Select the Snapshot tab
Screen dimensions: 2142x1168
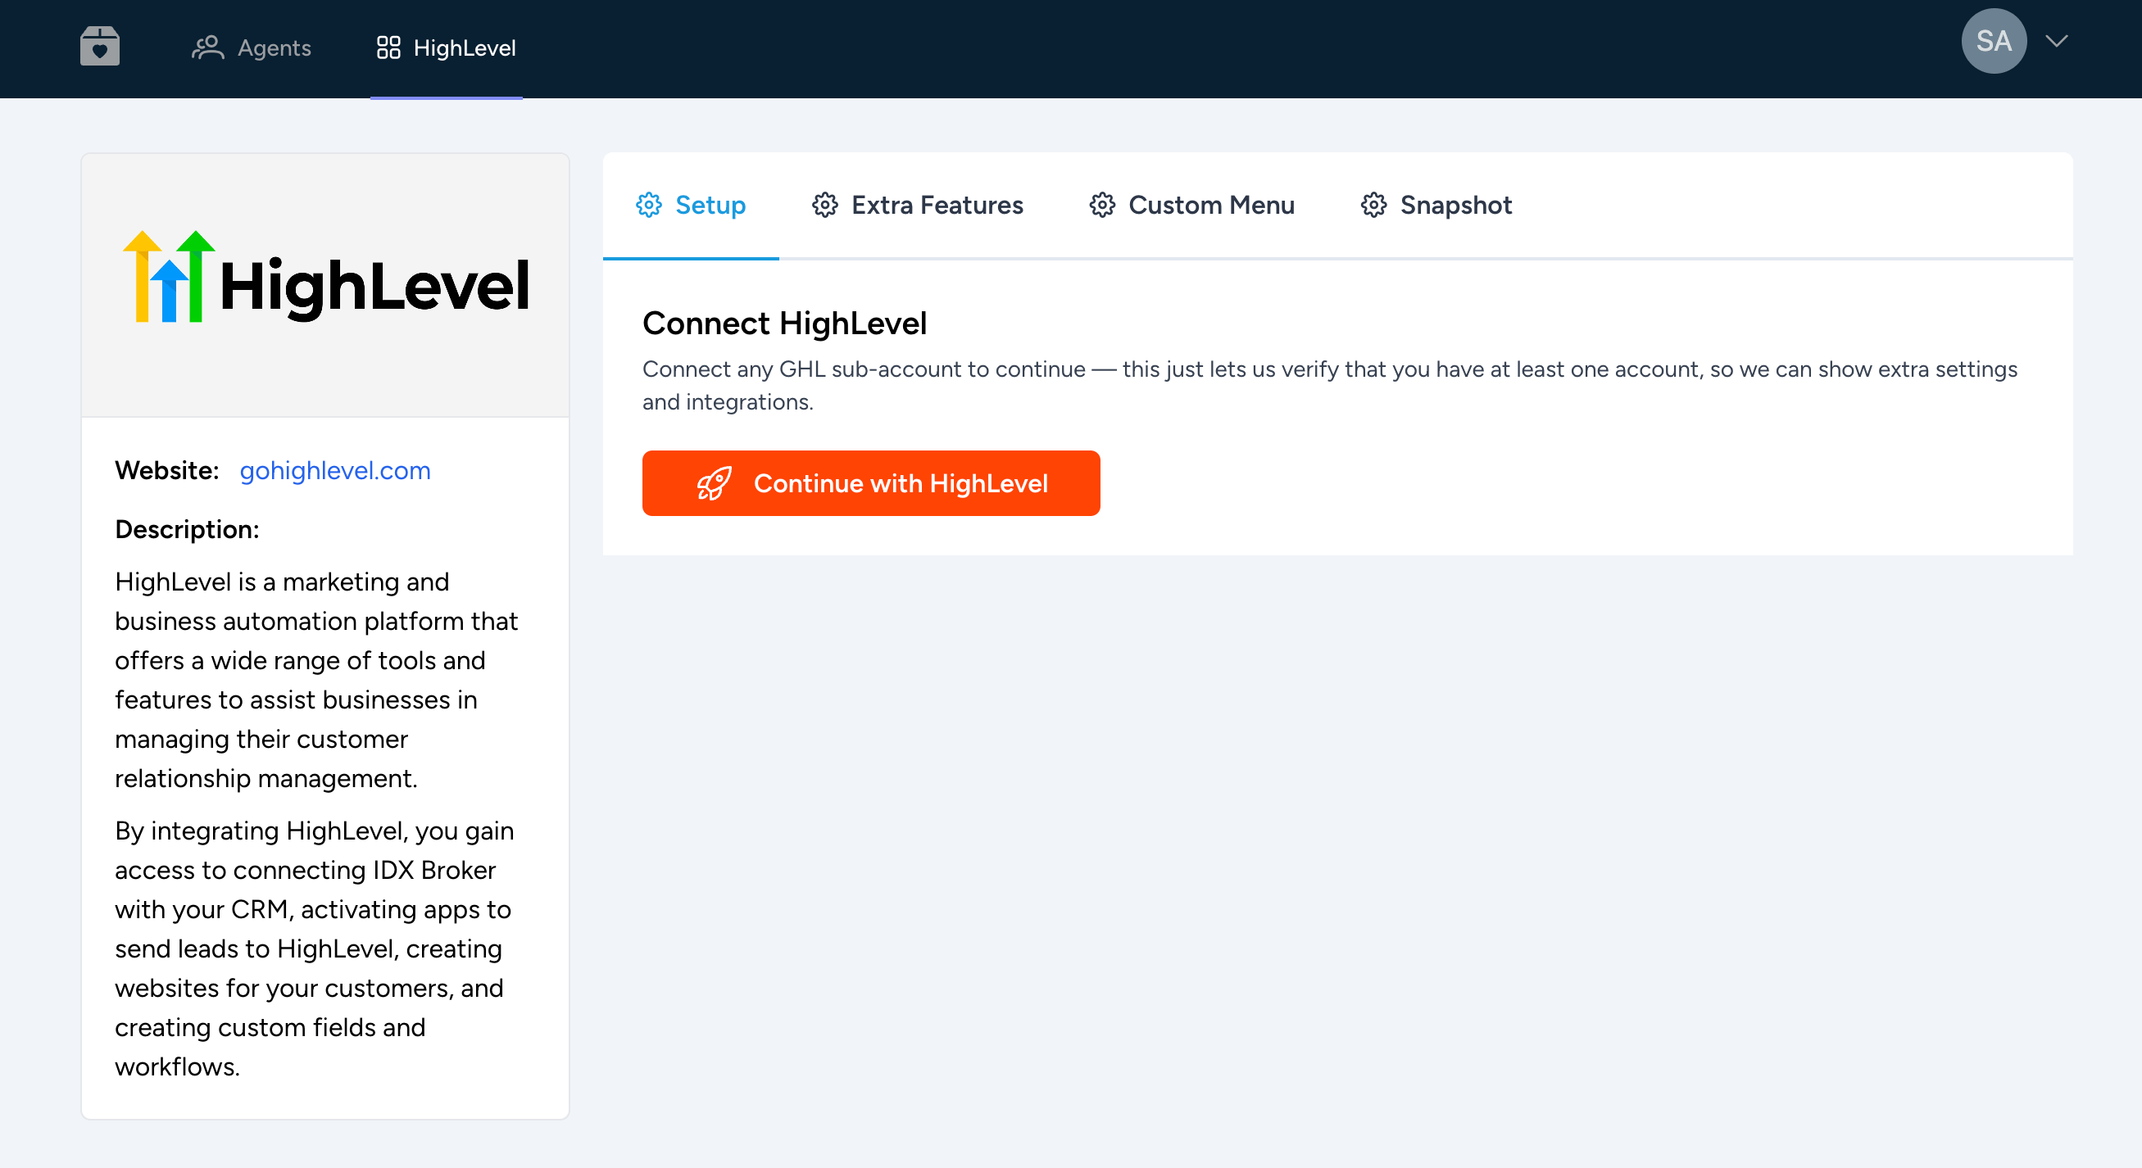pos(1455,205)
